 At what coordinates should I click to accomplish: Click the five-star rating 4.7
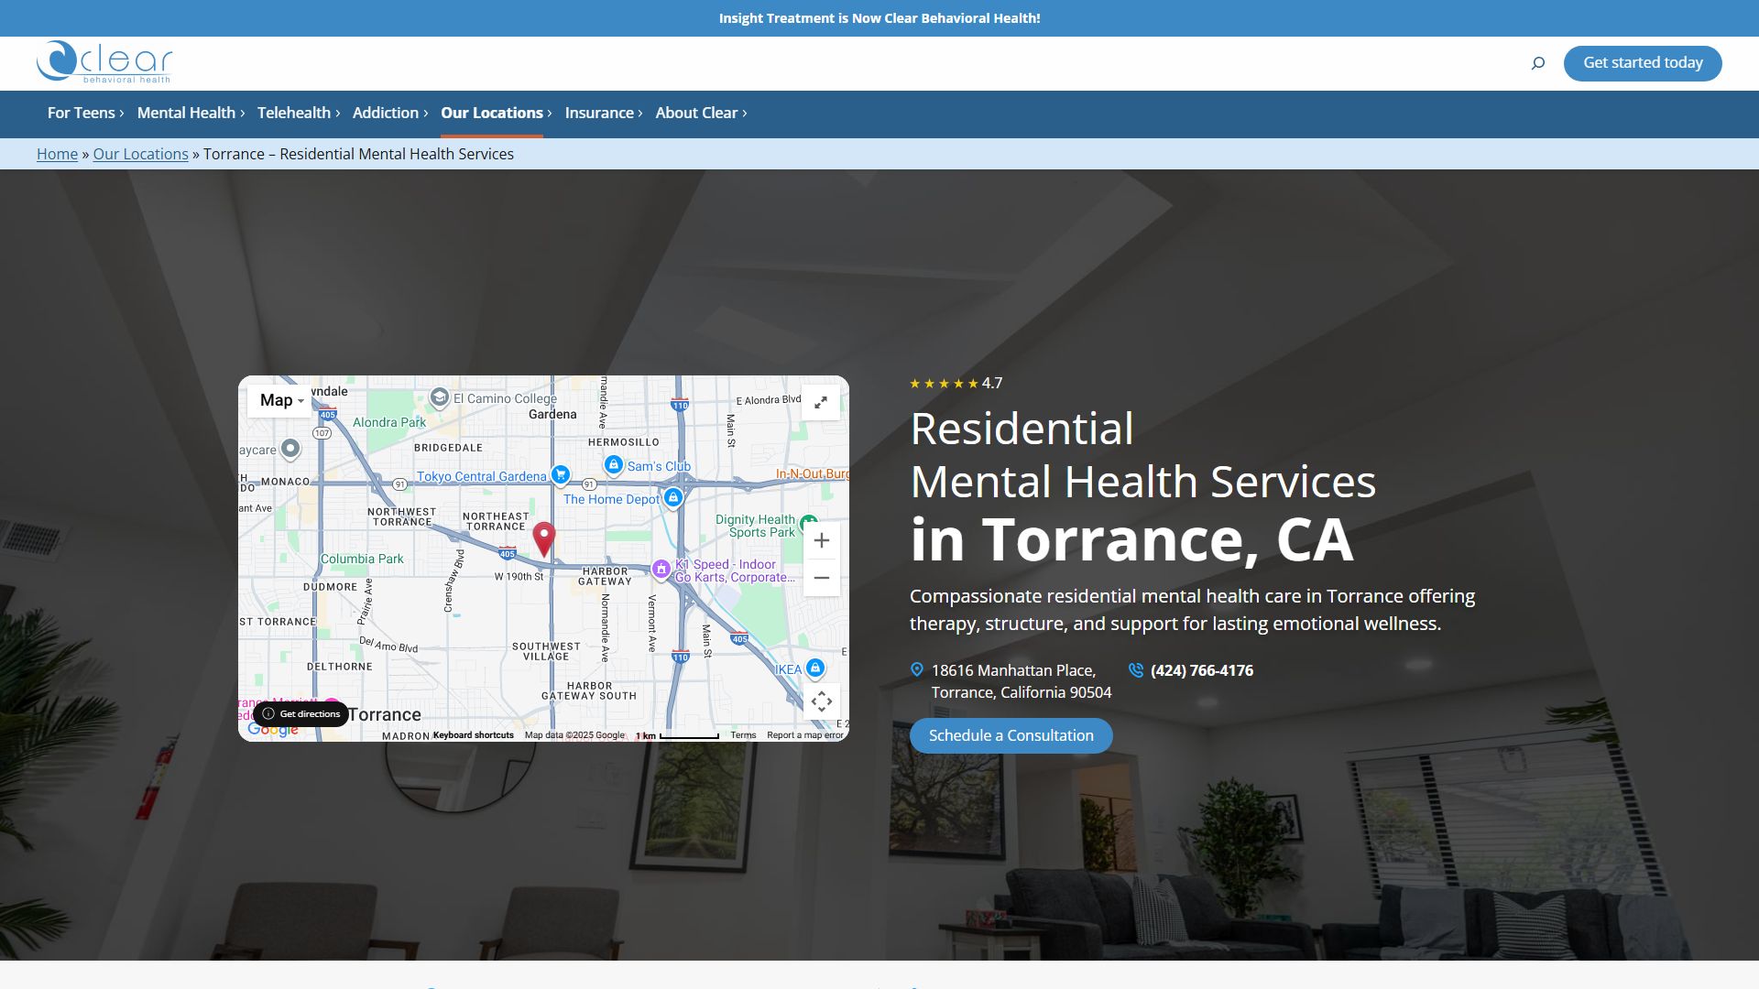(x=956, y=384)
